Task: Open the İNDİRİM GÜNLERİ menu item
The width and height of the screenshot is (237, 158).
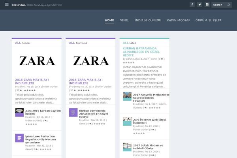Action: pyautogui.click(x=148, y=20)
